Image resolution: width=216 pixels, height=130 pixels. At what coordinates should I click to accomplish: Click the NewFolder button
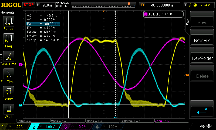point(202,57)
